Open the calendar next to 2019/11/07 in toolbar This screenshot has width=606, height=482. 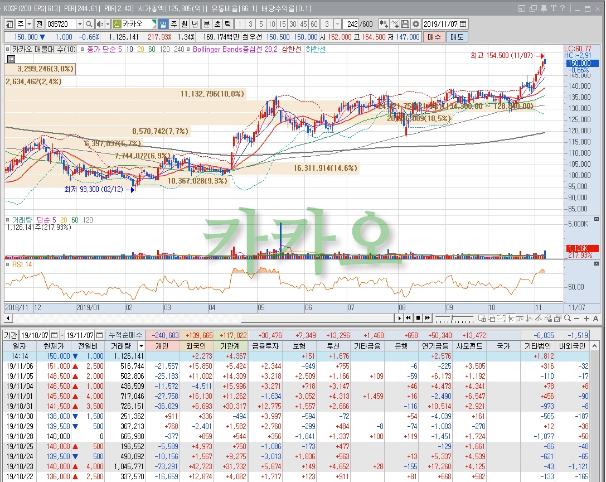[x=463, y=24]
